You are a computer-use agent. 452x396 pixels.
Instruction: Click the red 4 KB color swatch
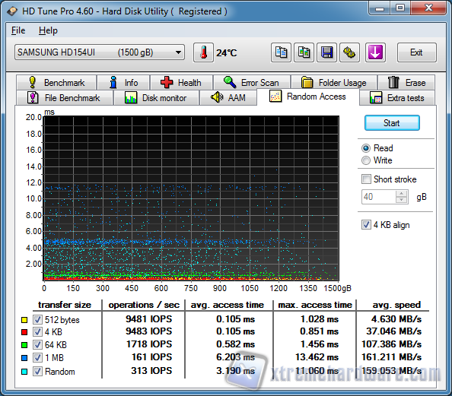[24, 332]
